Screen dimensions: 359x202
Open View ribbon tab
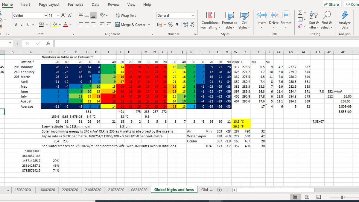131,4
